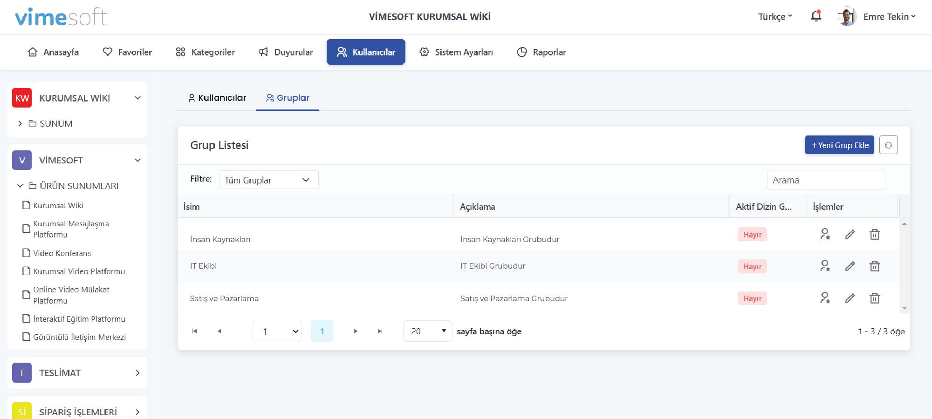The image size is (932, 419).
Task: Assign members to Satış ve Pazarlama group
Action: click(825, 298)
